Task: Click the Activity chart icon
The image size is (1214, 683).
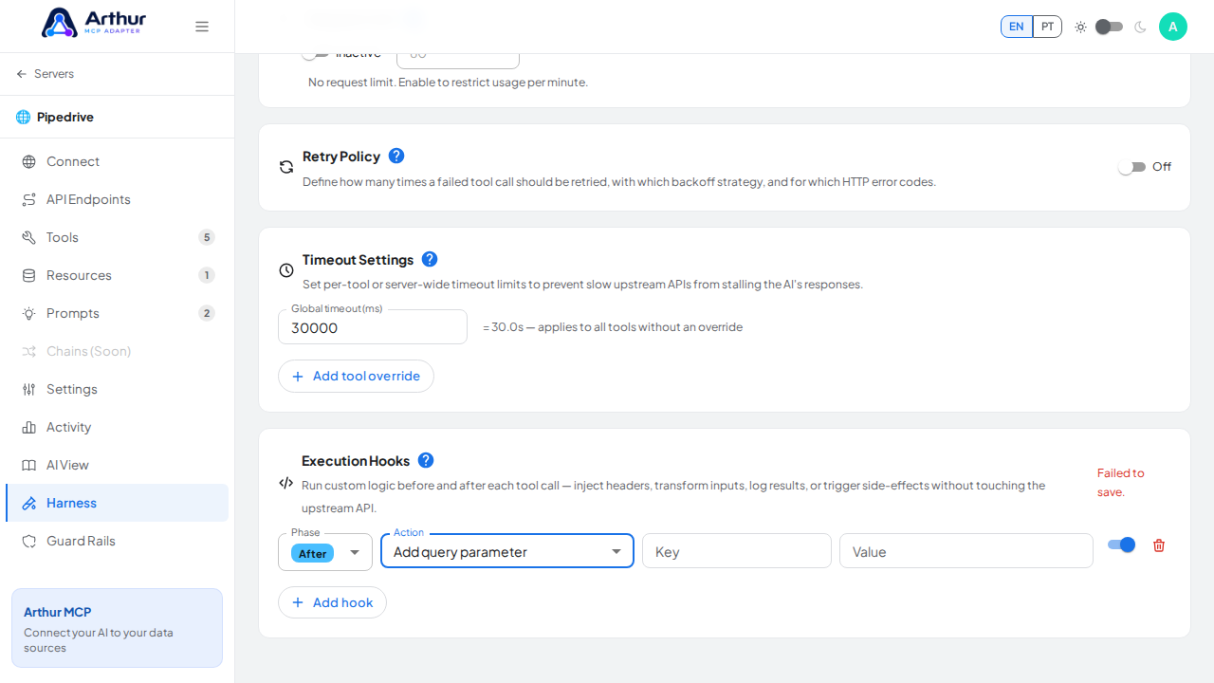Action: [29, 427]
